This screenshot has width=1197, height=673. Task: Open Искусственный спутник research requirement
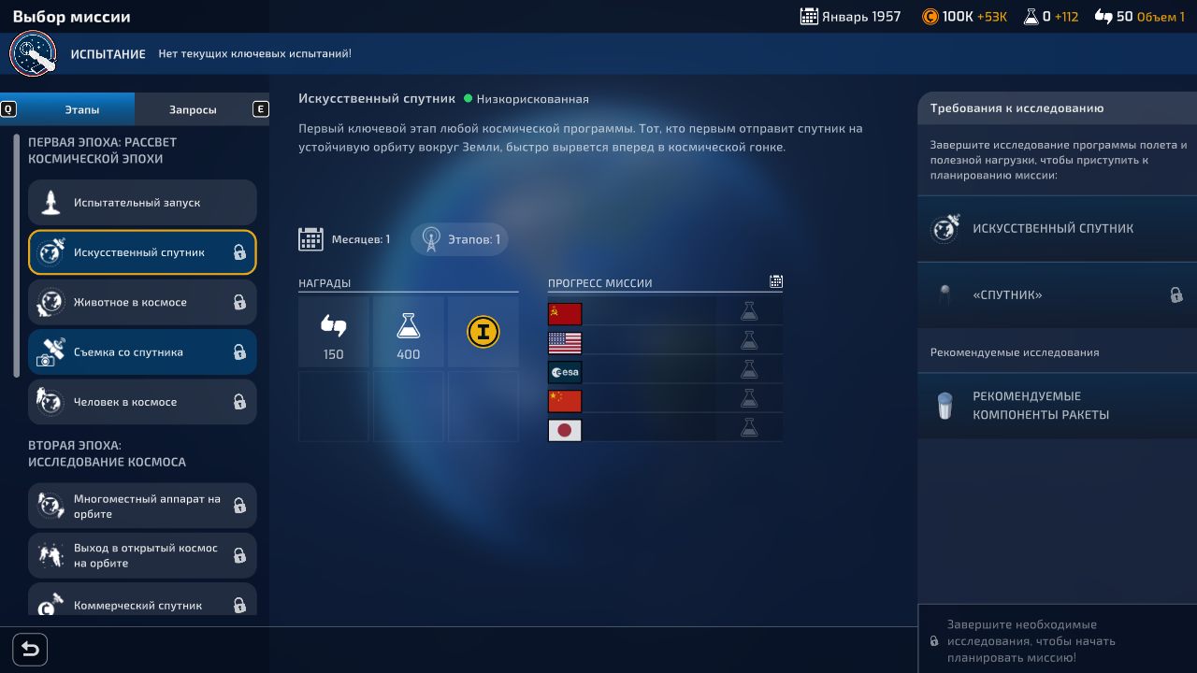point(1057,228)
